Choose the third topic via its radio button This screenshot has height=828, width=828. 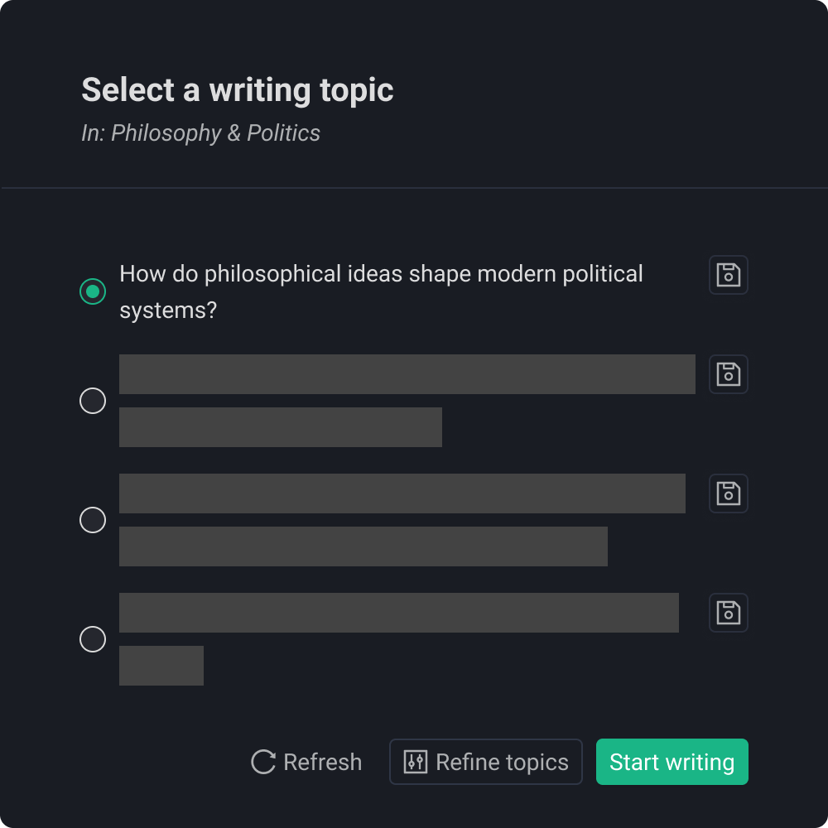point(93,520)
